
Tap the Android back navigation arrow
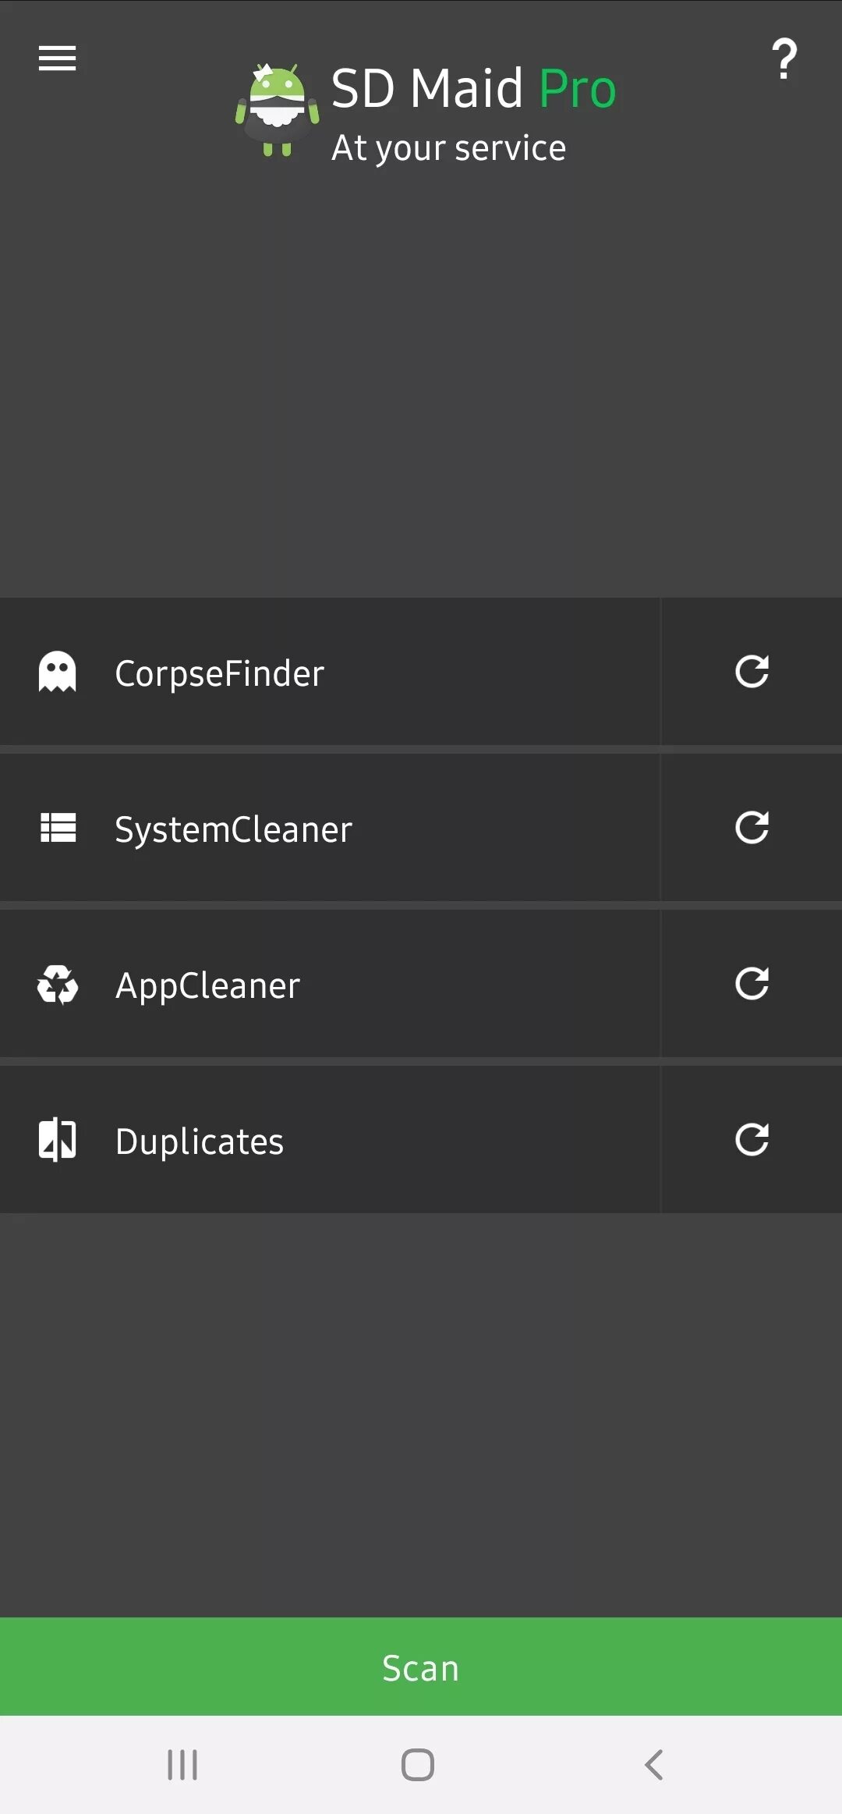coord(654,1765)
